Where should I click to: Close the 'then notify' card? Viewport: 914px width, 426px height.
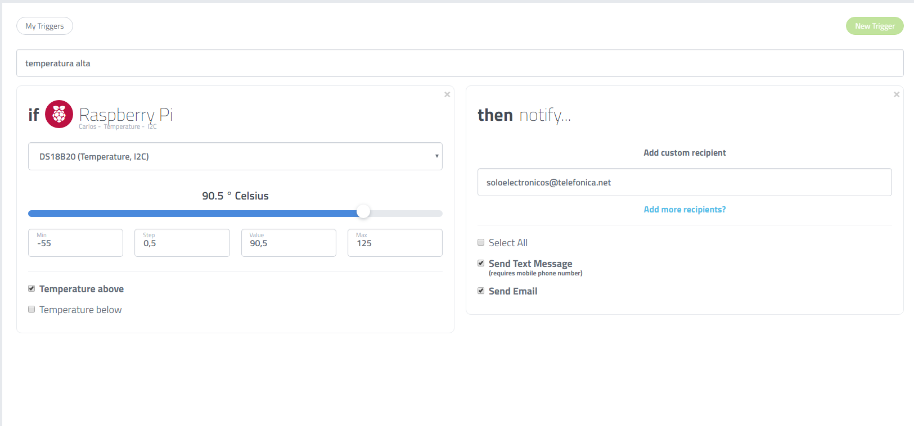click(897, 94)
